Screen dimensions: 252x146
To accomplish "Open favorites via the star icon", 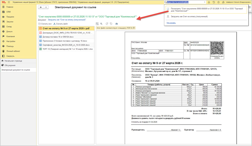I will [x=218, y=2].
